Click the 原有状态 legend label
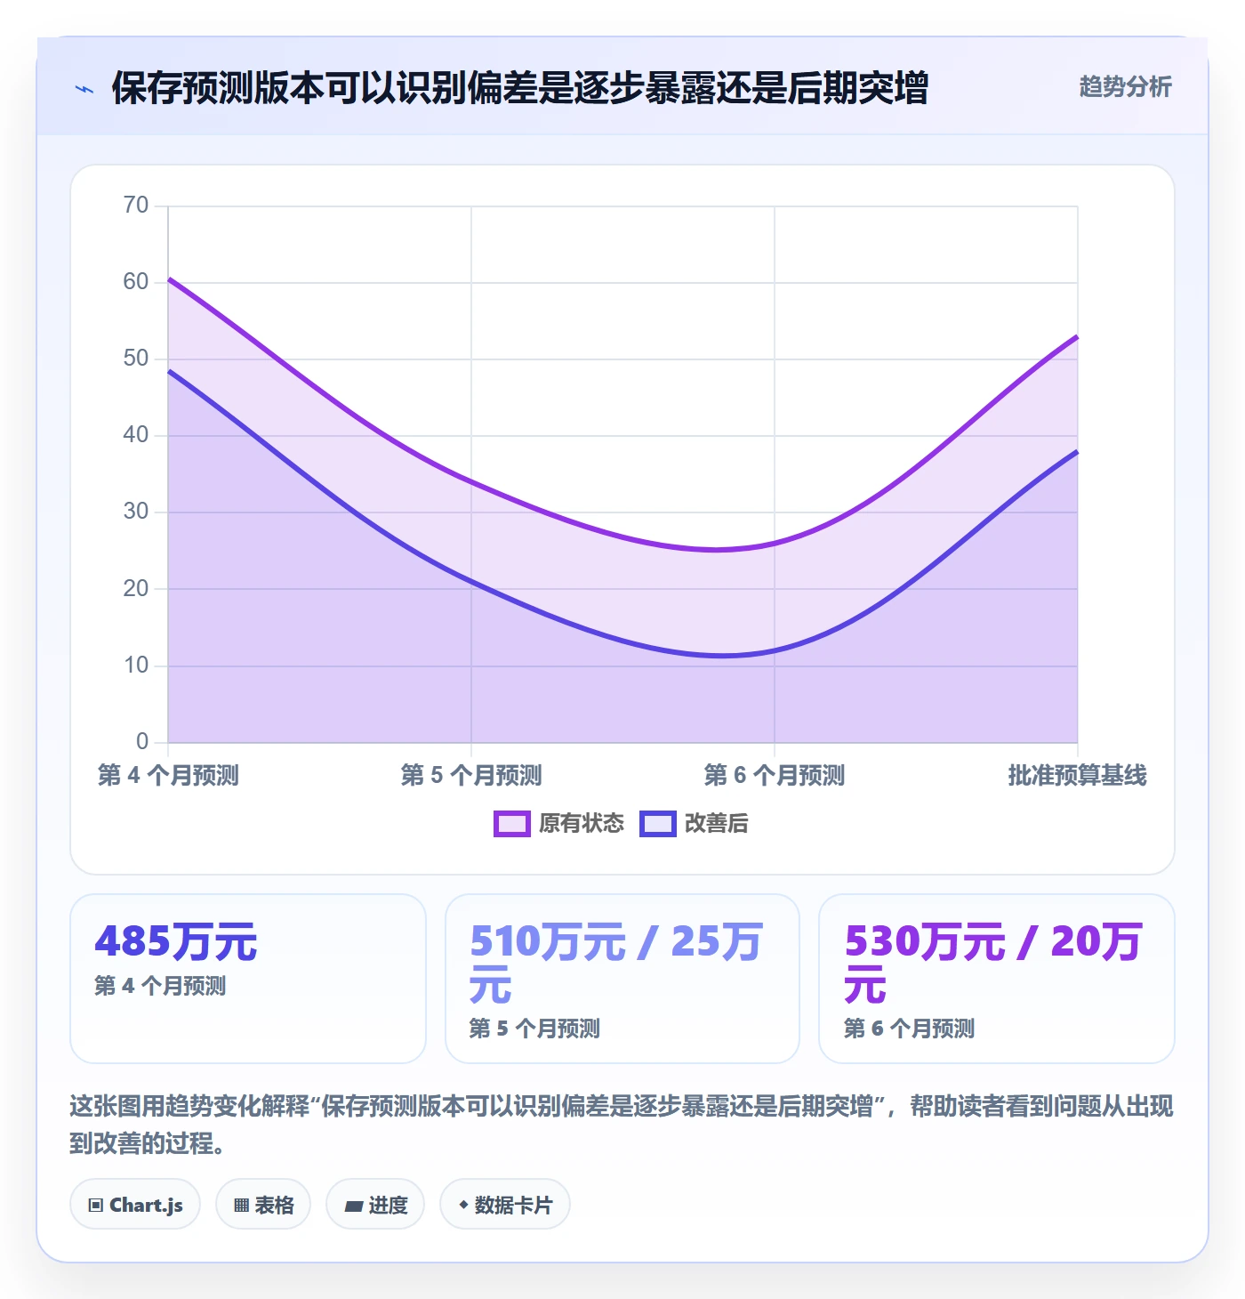This screenshot has width=1245, height=1299. pyautogui.click(x=582, y=824)
